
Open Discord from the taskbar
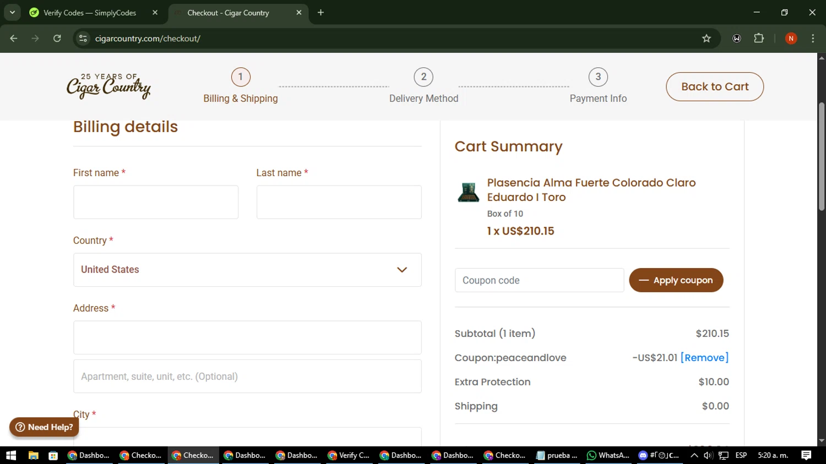tap(659, 455)
